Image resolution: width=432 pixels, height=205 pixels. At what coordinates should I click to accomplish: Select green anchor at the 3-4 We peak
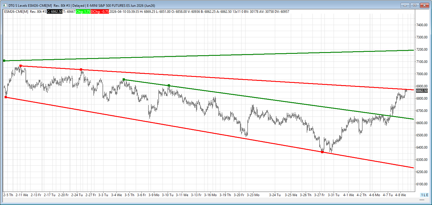124,79
